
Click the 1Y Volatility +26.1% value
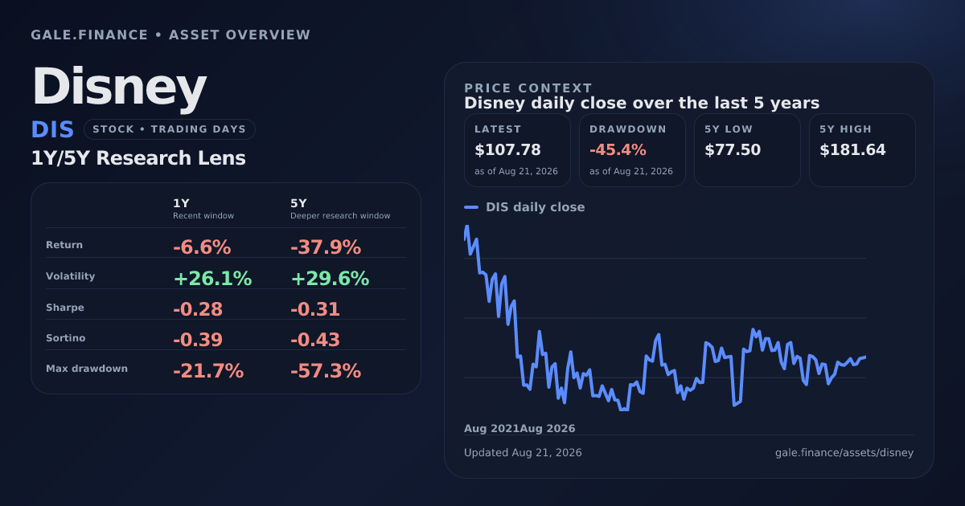[x=212, y=279]
